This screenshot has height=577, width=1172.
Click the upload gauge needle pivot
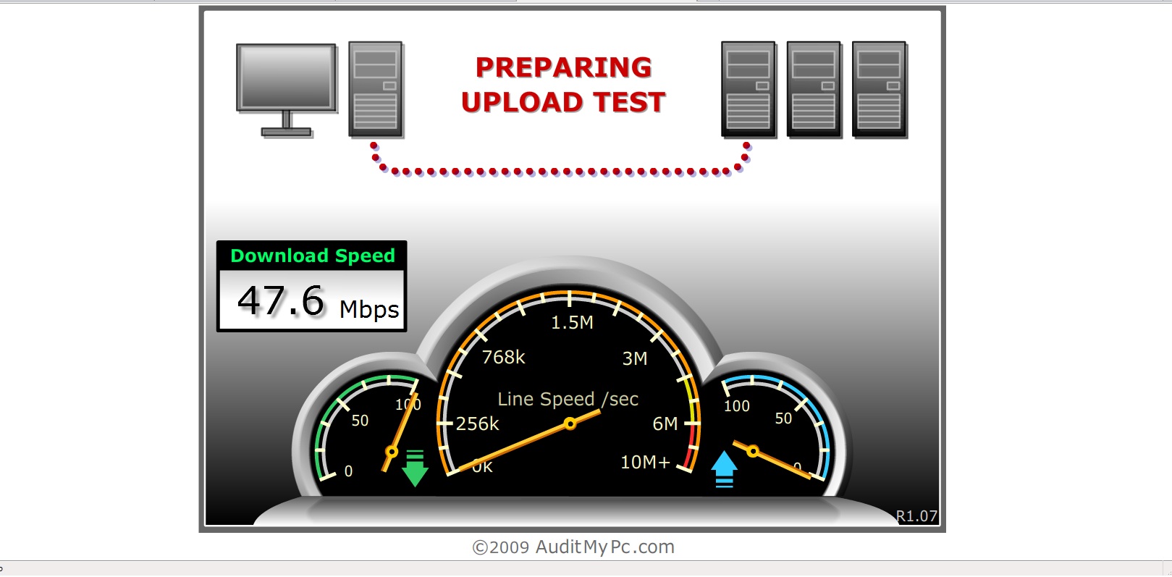coord(753,451)
